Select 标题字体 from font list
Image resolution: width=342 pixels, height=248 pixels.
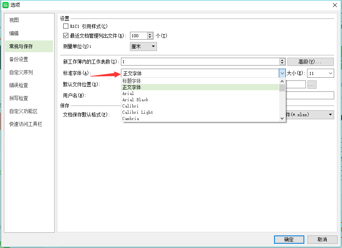click(200, 81)
